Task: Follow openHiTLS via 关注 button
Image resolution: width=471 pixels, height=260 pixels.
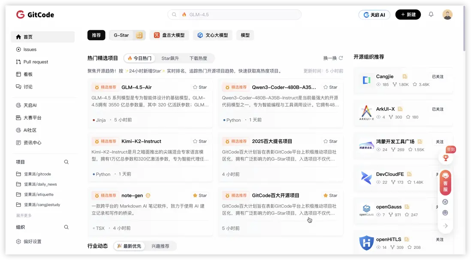Action: (439, 239)
